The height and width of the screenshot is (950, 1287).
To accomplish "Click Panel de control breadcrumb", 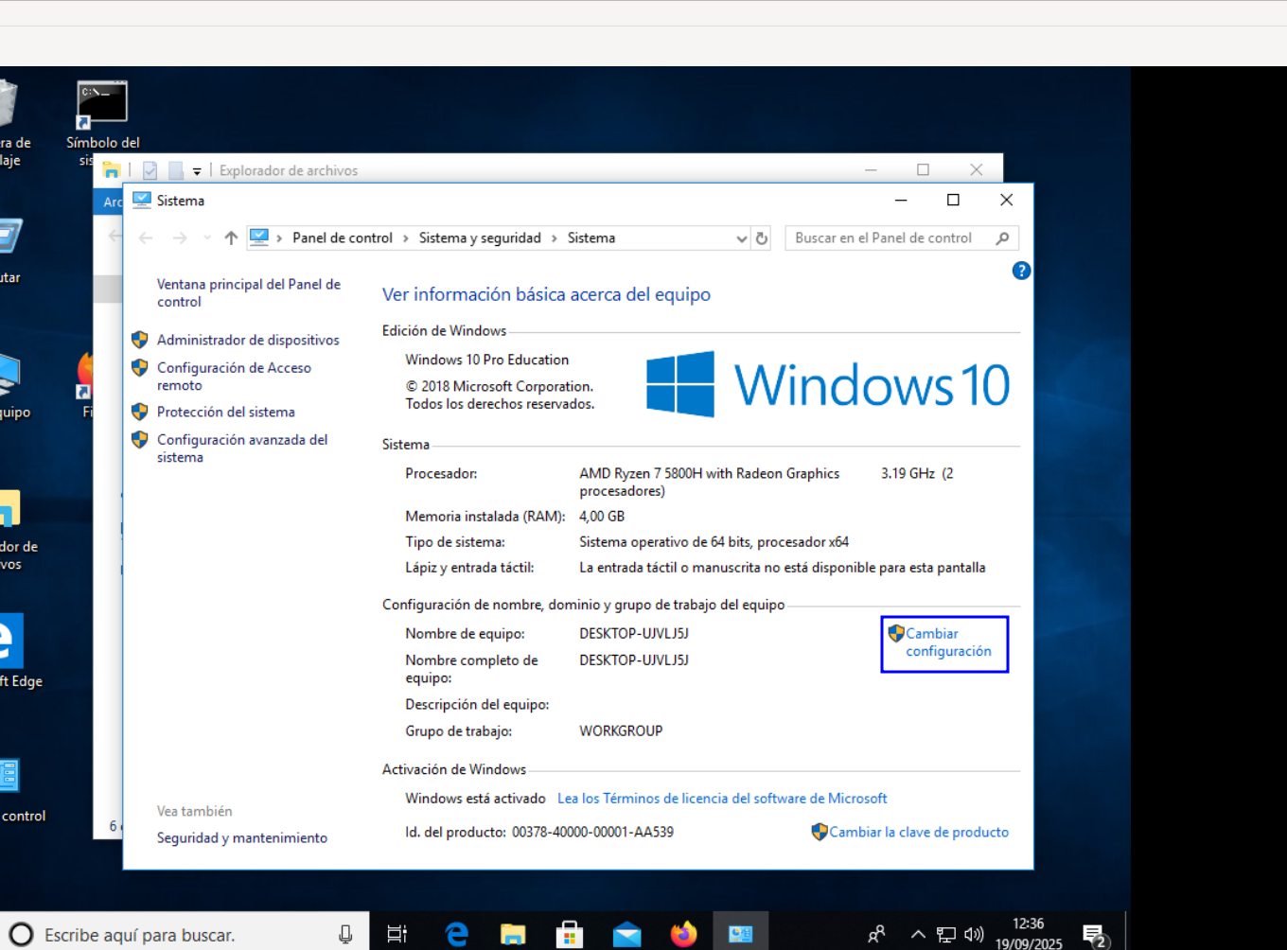I will [343, 238].
